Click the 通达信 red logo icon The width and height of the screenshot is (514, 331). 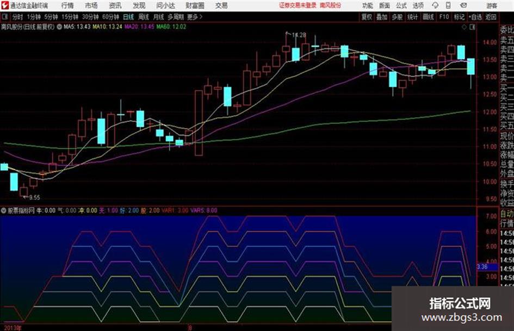(5, 5)
